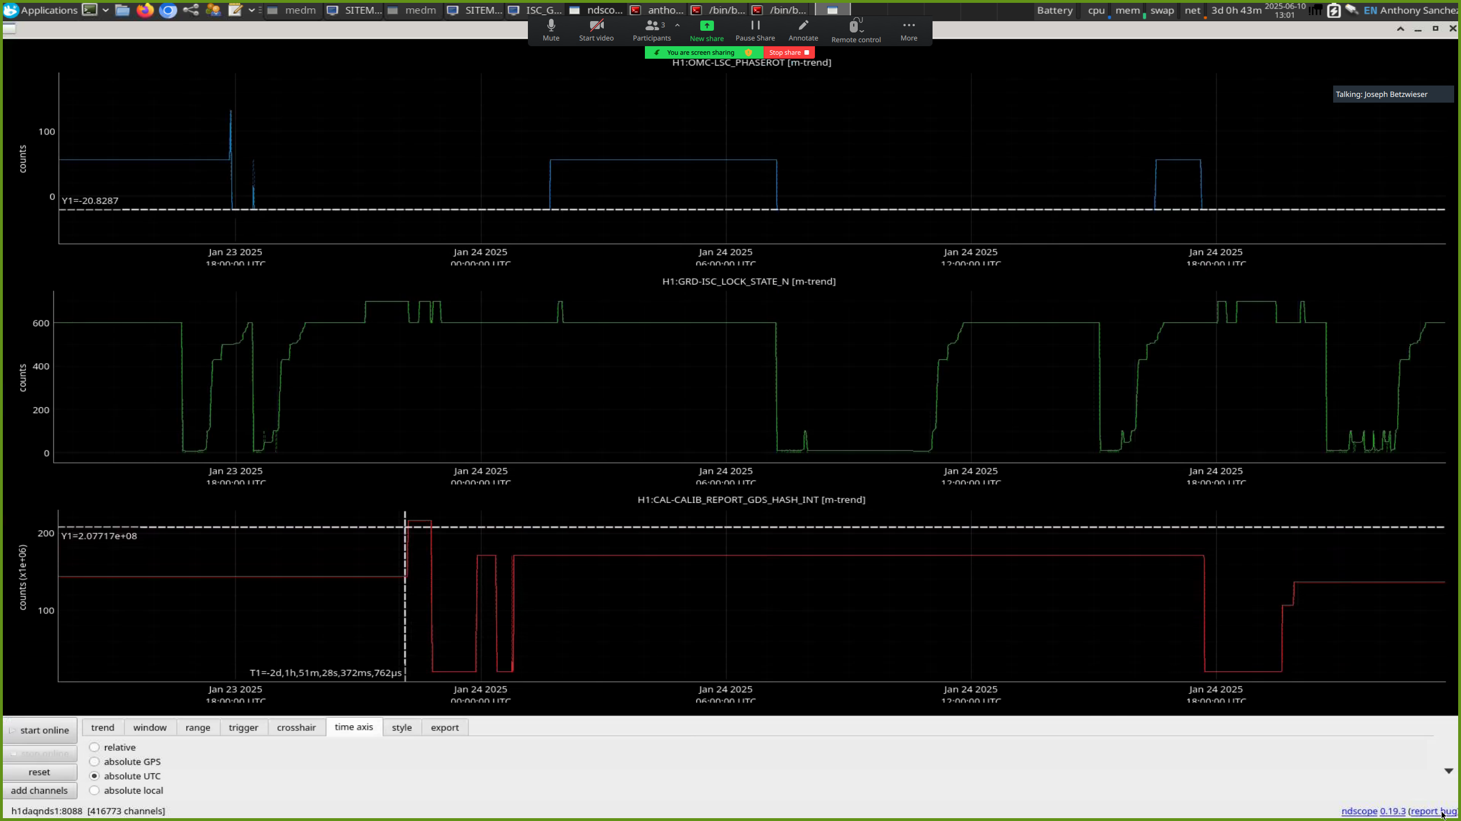Click the H1:GRD-ISC_LOCK_STATE_N plot title
1461x821 pixels.
(x=749, y=281)
